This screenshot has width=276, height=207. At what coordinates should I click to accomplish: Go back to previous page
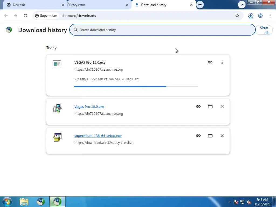pyautogui.click(x=6, y=16)
